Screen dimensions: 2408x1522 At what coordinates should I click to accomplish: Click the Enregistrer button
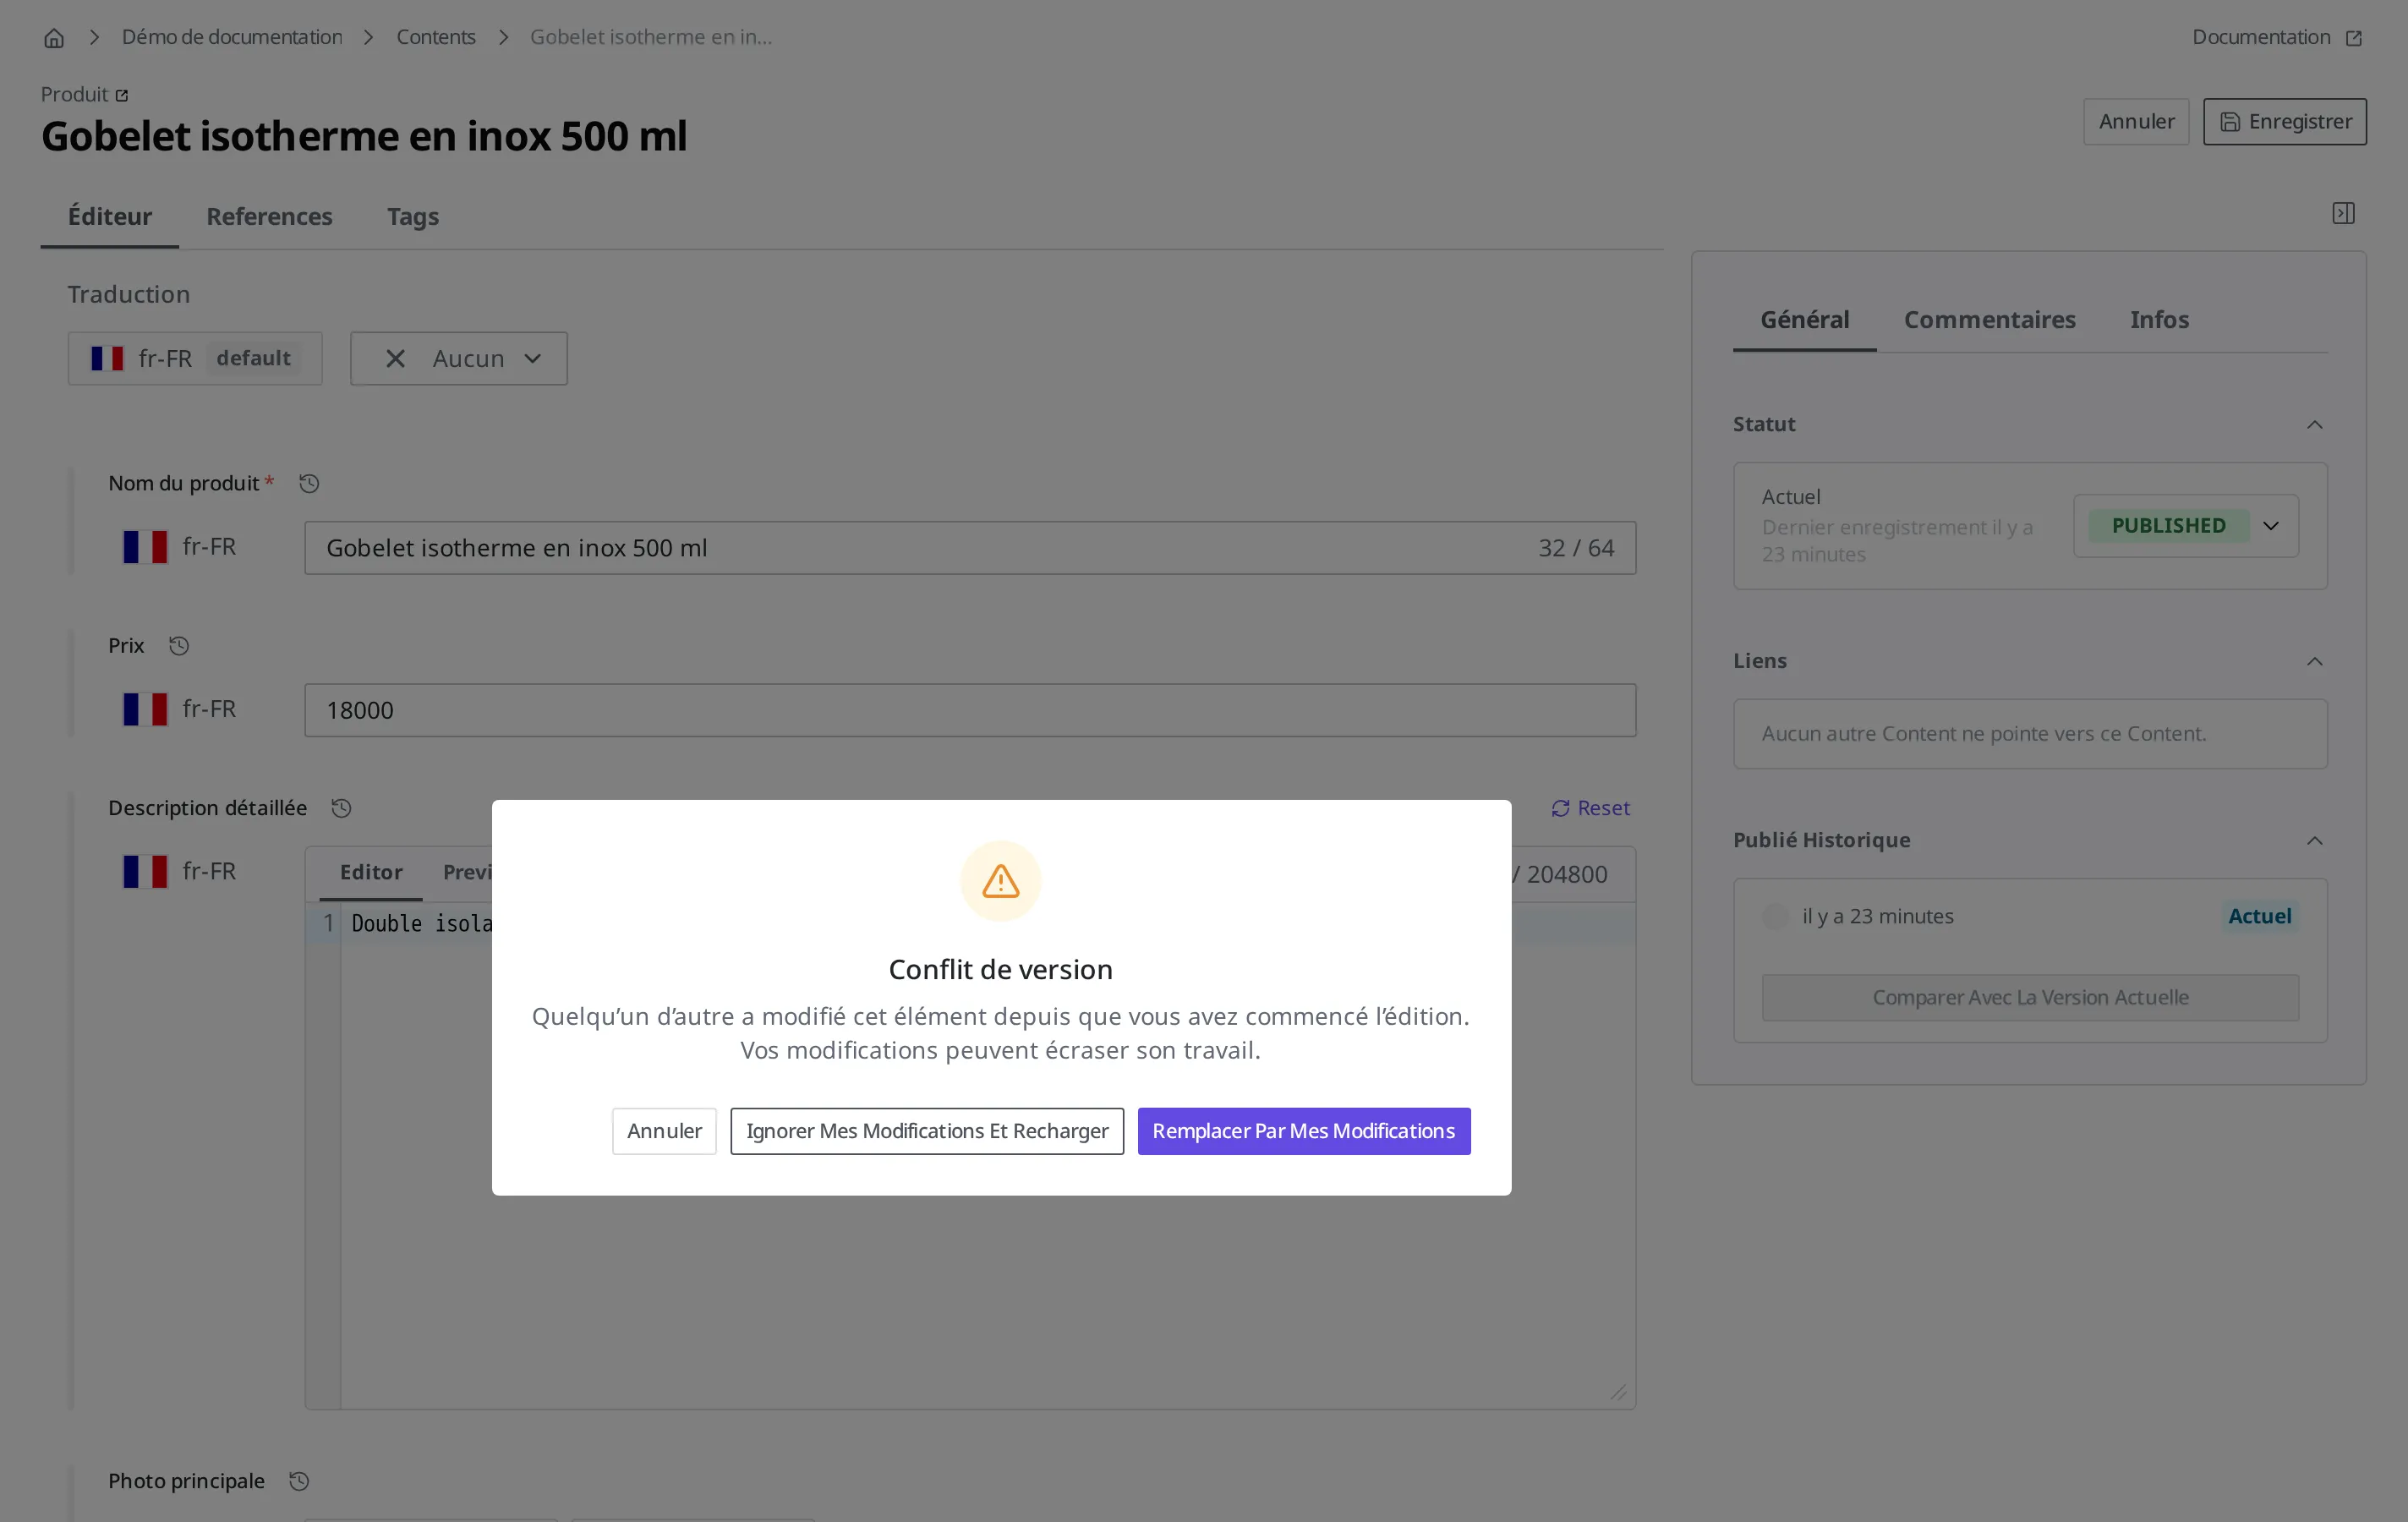pyautogui.click(x=2285, y=122)
